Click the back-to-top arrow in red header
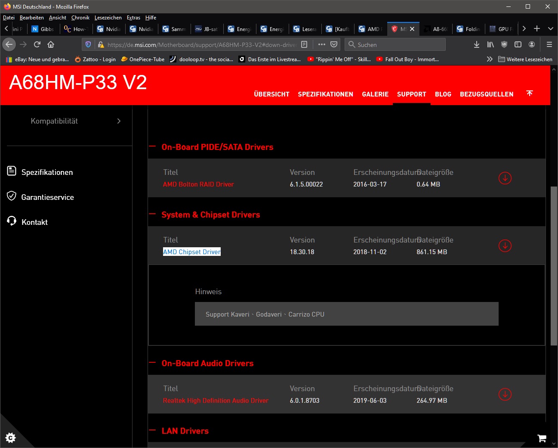Screen dimensions: 558x448 click(530, 93)
